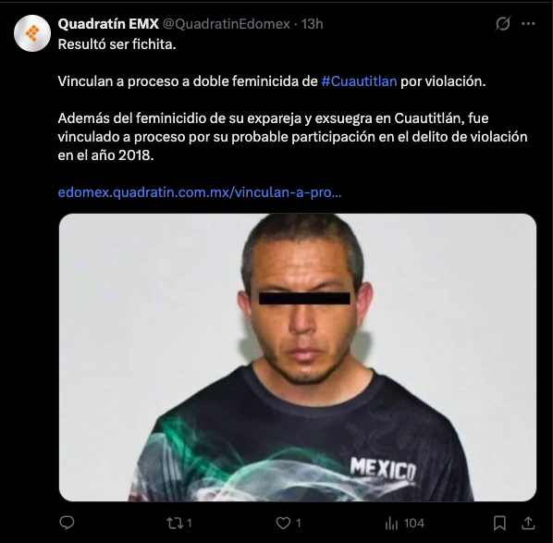Open post by clicking 'Resultó ser fichita' text
This screenshot has height=543, width=553.
117,44
